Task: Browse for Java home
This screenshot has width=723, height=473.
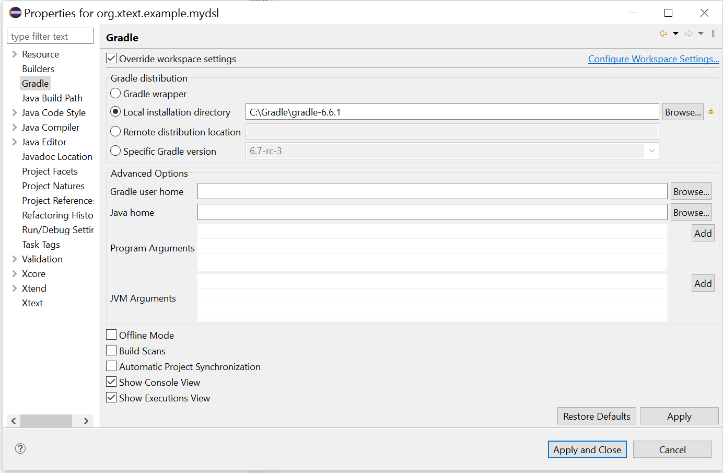Action: click(x=691, y=212)
